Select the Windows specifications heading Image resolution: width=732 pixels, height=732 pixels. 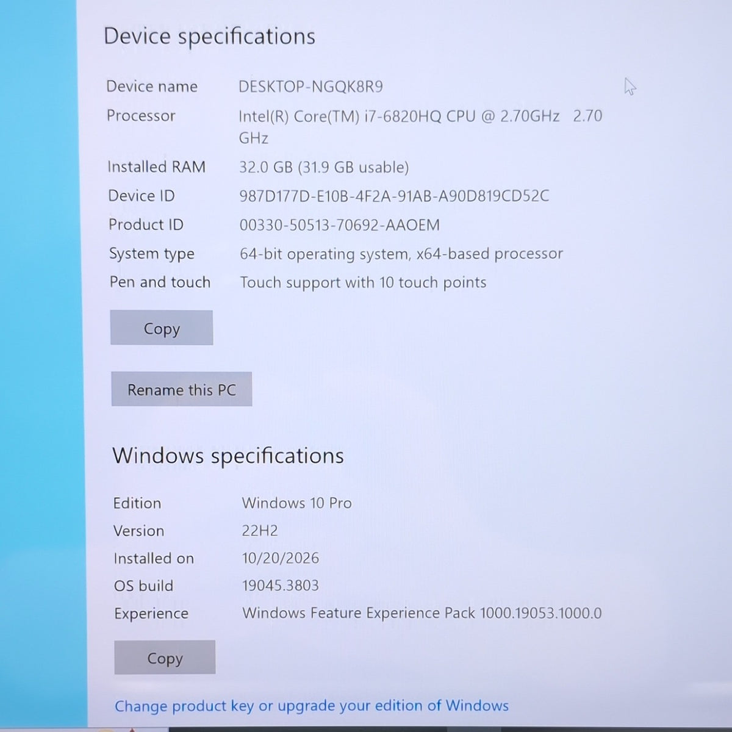coord(228,456)
